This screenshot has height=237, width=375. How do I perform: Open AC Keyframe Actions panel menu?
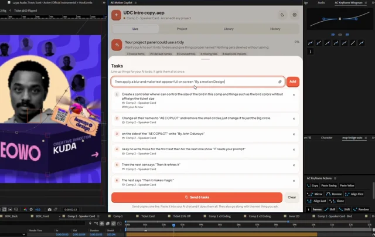point(335,178)
